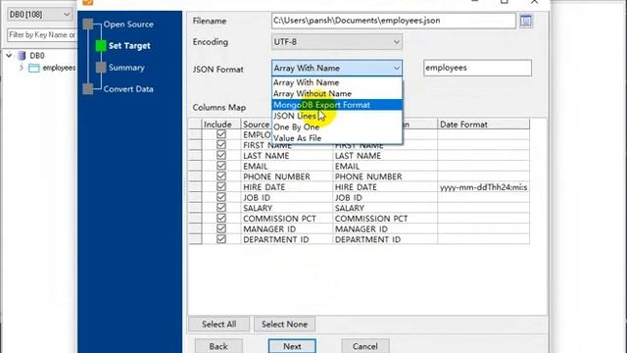Click Next to continue the wizard
This screenshot has width=627, height=353.
pyautogui.click(x=292, y=346)
